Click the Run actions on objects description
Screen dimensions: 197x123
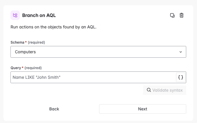click(x=53, y=27)
